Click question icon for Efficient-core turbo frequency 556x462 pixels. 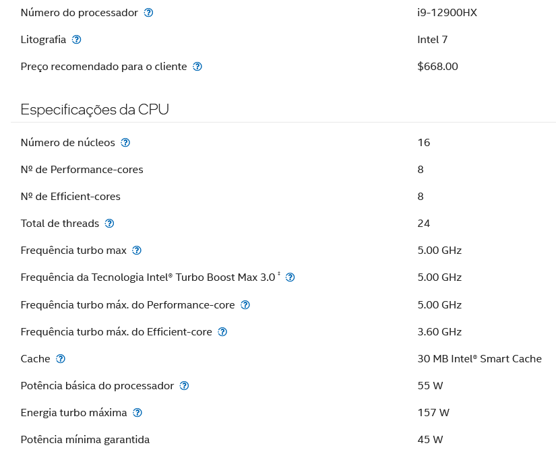pos(222,332)
